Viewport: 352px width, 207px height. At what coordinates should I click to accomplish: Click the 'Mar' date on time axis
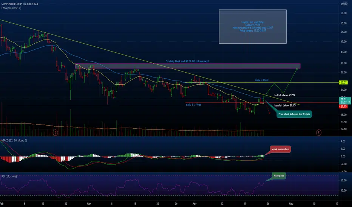(89, 204)
